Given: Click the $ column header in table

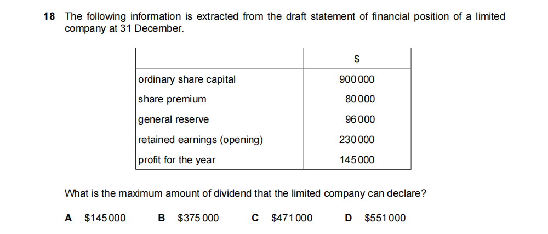Looking at the screenshot, I should pos(357,58).
